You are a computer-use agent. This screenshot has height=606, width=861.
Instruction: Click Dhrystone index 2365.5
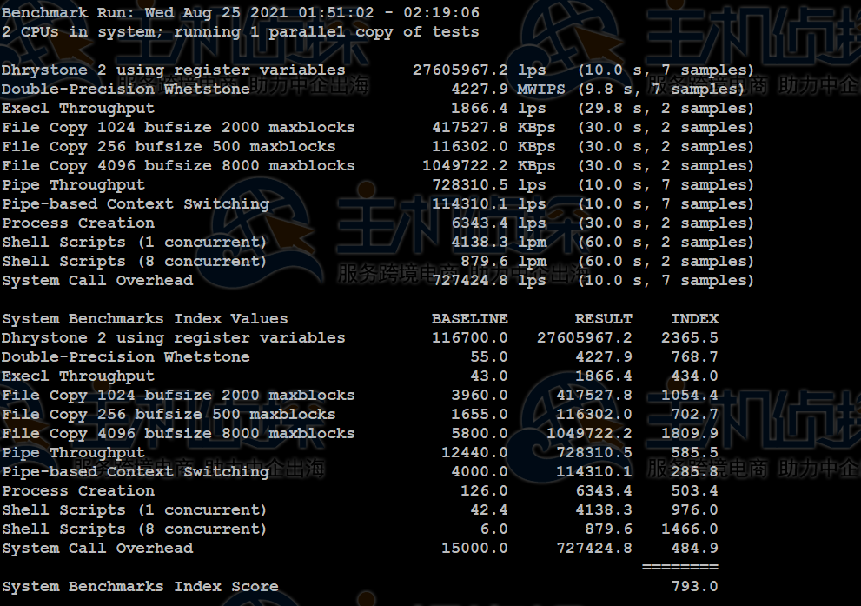(690, 338)
